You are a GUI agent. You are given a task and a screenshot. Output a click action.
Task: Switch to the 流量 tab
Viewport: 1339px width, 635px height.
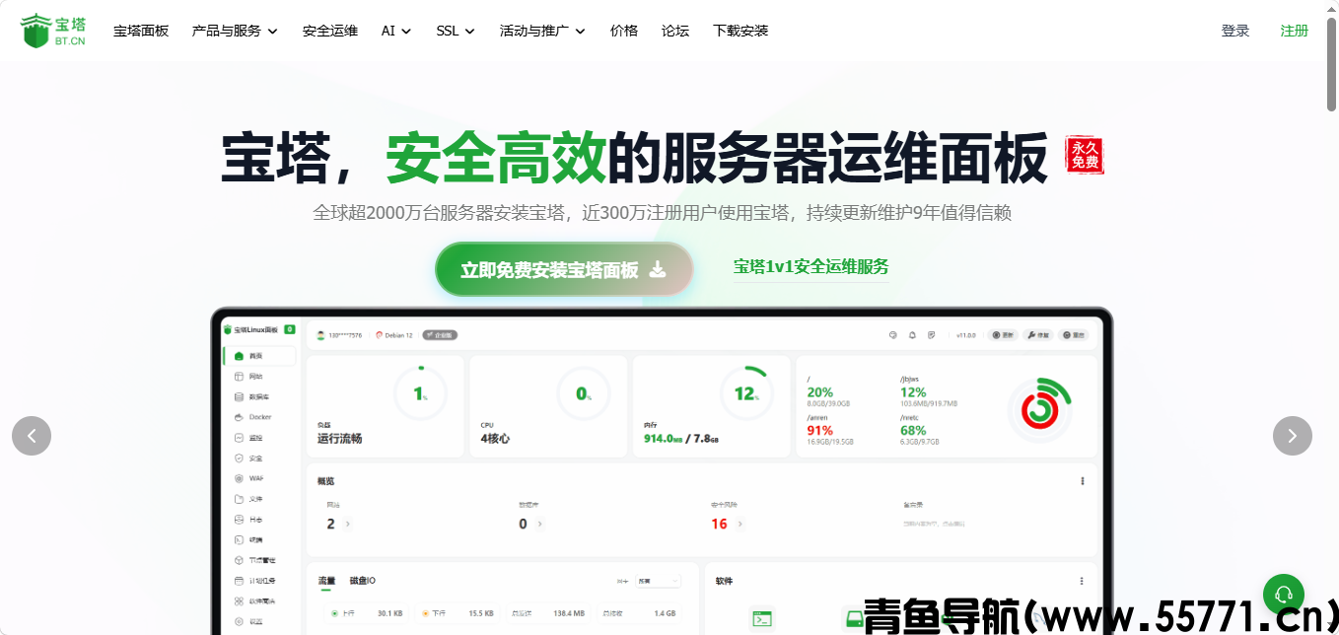pos(326,581)
